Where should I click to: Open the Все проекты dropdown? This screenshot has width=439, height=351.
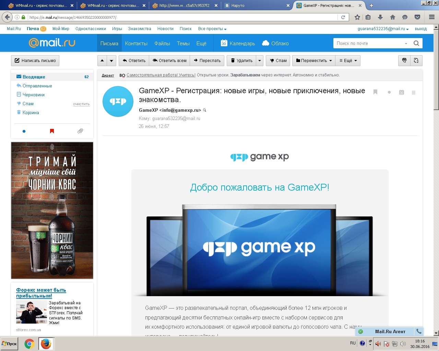pyautogui.click(x=212, y=29)
